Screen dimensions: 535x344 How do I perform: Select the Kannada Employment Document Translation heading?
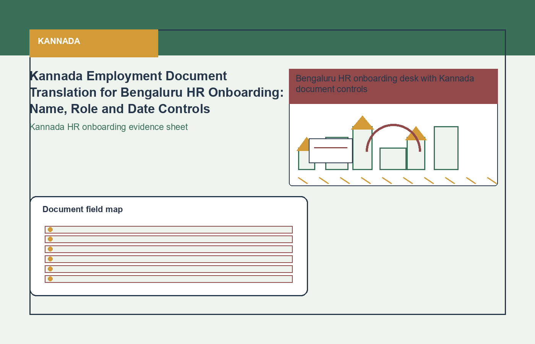[157, 92]
